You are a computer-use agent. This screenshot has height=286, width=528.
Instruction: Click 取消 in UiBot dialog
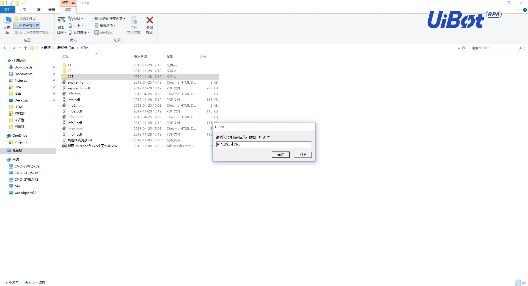[303, 154]
